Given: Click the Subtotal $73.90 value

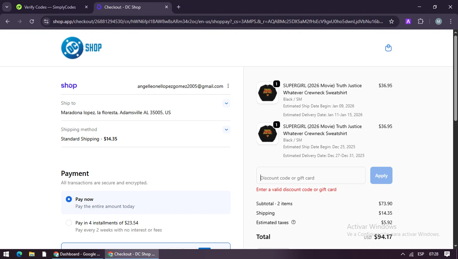Looking at the screenshot, I should click(385, 204).
